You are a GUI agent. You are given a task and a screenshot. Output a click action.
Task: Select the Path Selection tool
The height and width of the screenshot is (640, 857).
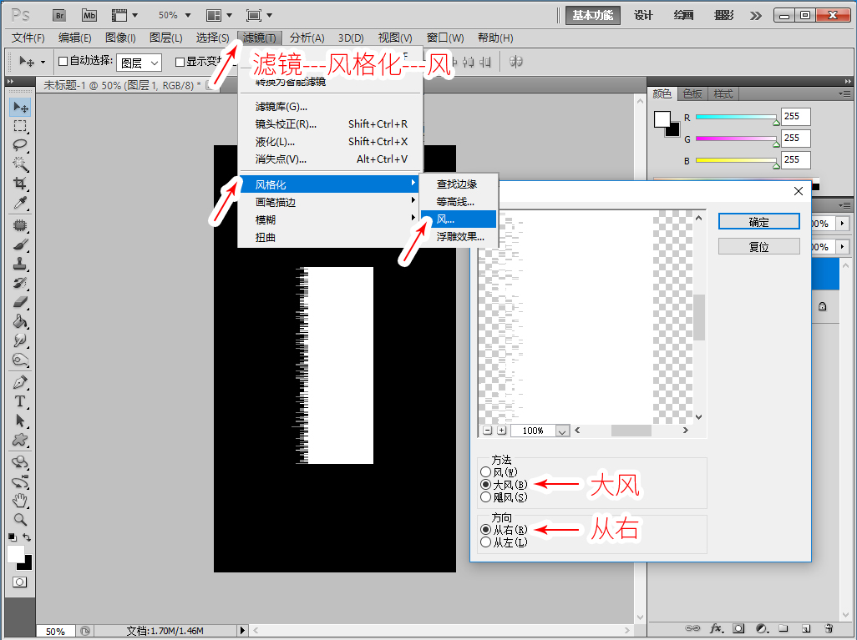(20, 421)
